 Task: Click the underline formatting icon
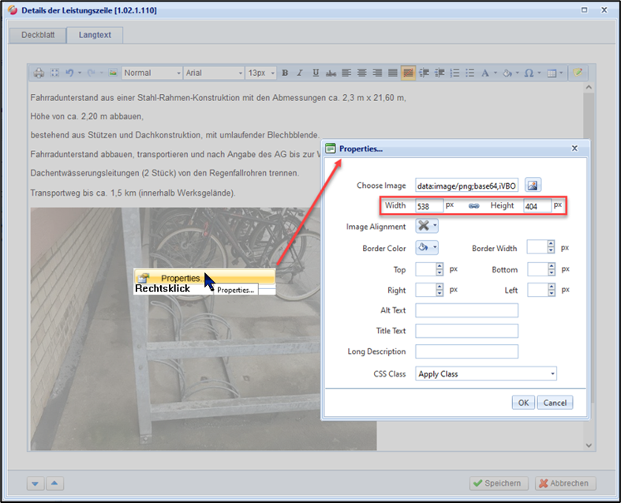click(316, 73)
